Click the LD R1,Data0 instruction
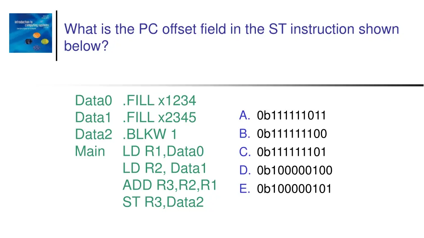 (163, 151)
